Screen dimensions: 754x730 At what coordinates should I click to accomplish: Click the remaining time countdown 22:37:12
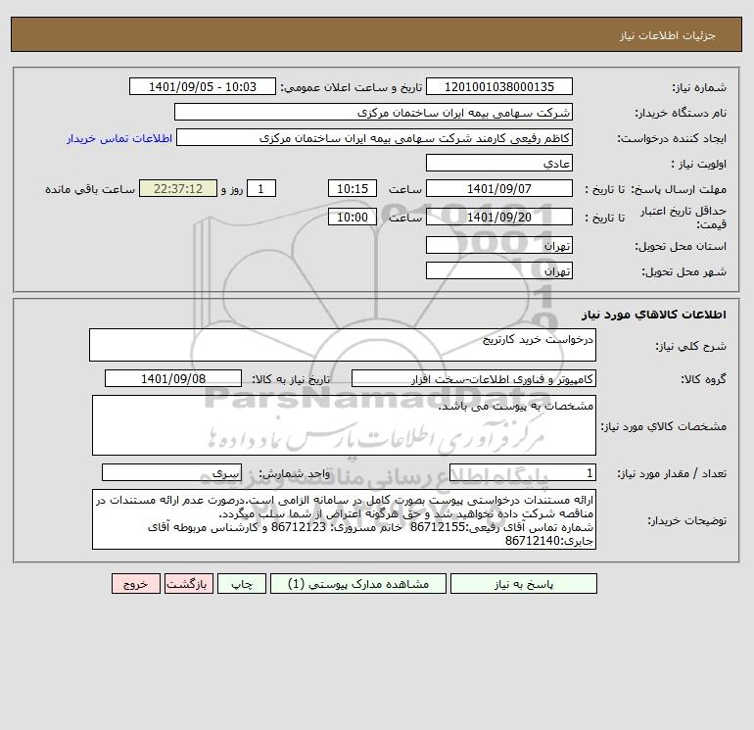pyautogui.click(x=178, y=189)
